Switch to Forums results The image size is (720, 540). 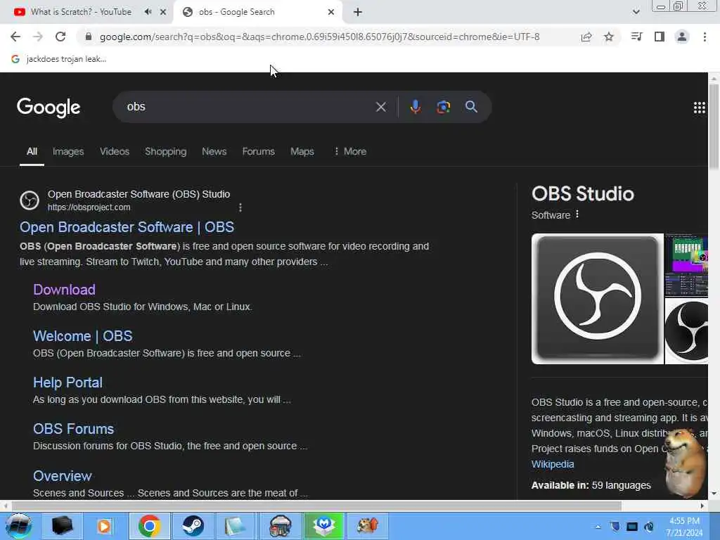(259, 152)
